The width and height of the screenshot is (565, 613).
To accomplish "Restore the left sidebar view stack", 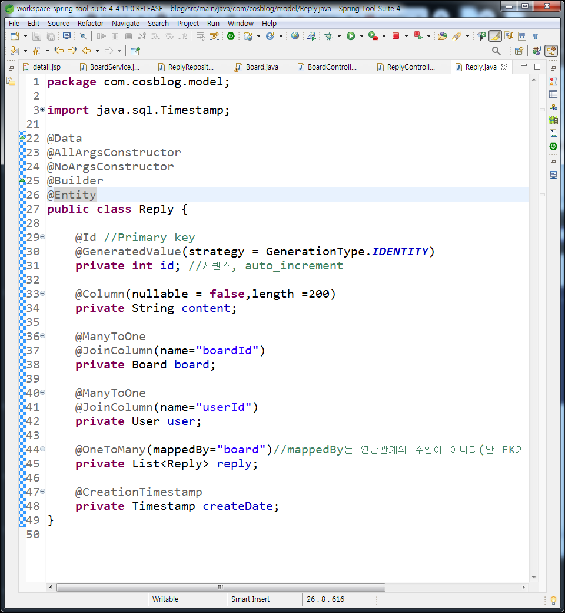I will pos(11,68).
